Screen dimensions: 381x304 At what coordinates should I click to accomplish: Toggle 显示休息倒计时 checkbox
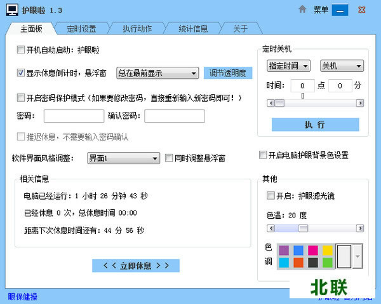[21, 73]
